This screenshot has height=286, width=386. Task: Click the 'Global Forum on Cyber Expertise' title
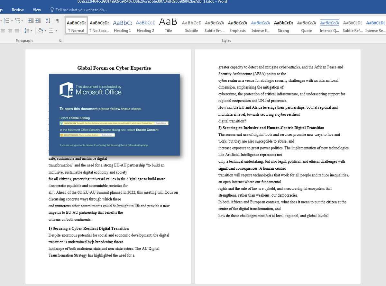(114, 68)
